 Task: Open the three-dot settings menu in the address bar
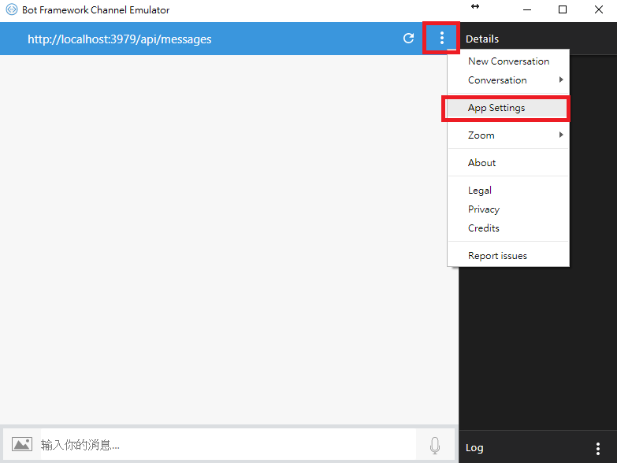[441, 38]
